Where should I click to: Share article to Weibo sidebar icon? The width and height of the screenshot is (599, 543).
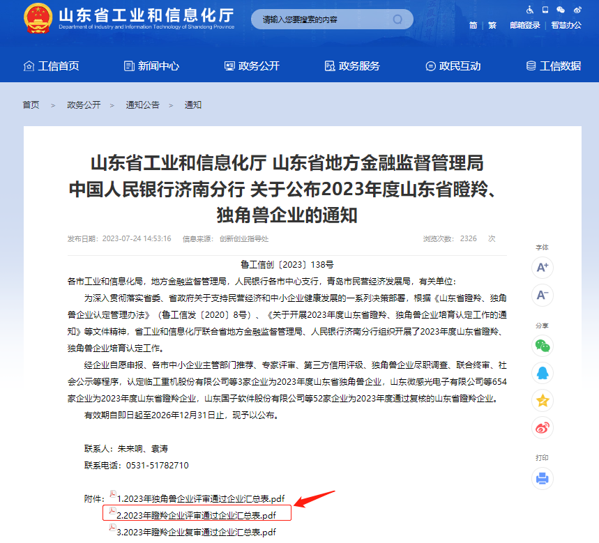click(543, 428)
